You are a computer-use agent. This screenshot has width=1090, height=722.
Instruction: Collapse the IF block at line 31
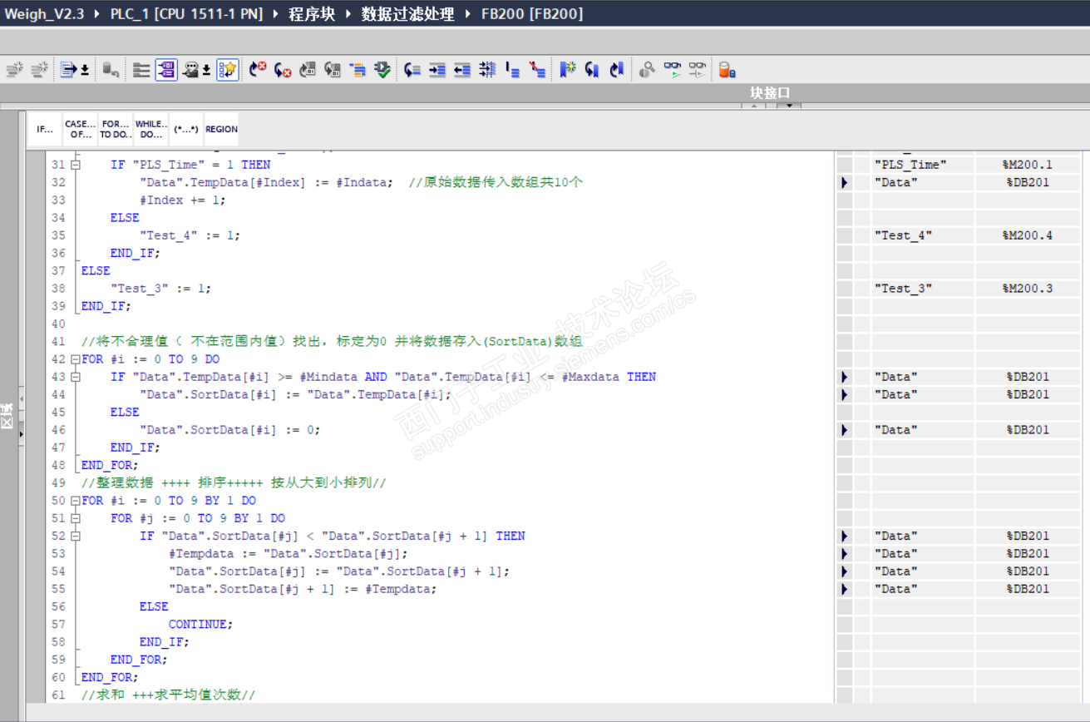[x=76, y=165]
